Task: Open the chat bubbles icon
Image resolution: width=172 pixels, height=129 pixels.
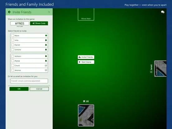Action: 163,12
